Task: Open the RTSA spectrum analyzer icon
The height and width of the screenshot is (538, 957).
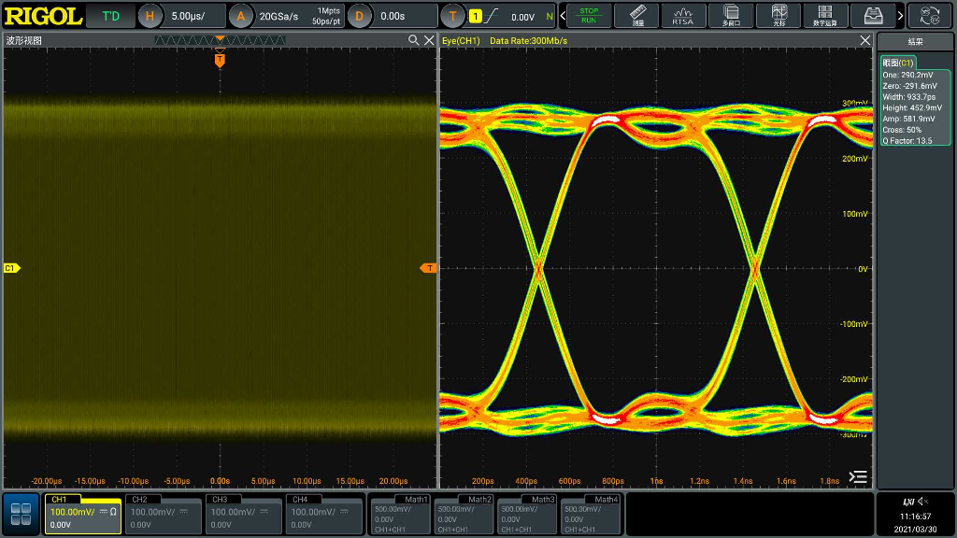Action: pyautogui.click(x=683, y=15)
